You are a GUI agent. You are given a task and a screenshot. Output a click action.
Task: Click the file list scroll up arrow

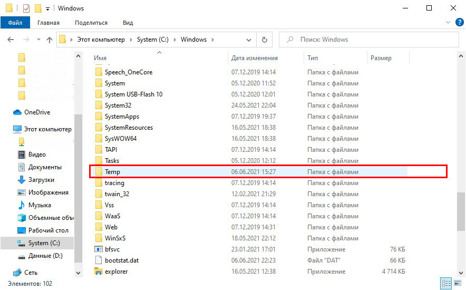click(461, 56)
